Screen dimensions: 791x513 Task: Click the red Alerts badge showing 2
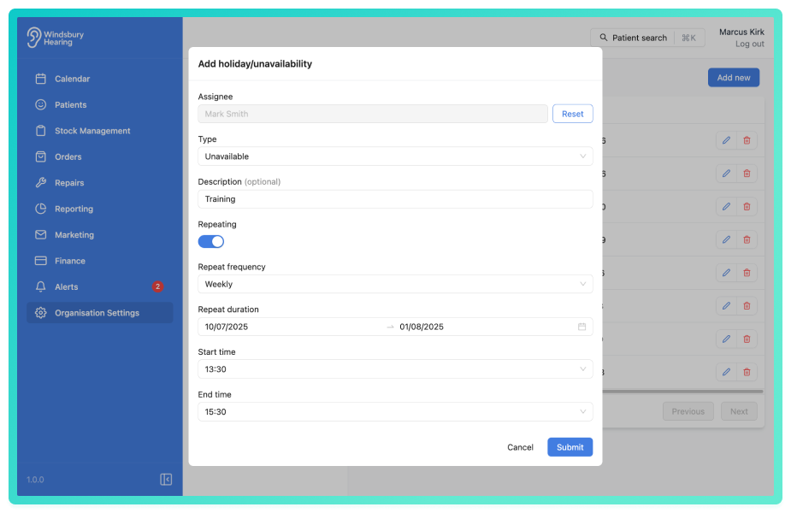(157, 286)
